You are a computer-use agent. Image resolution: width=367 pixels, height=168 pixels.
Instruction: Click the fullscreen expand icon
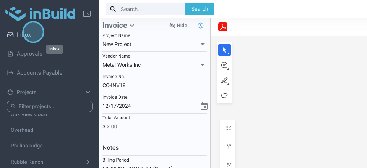(x=229, y=128)
